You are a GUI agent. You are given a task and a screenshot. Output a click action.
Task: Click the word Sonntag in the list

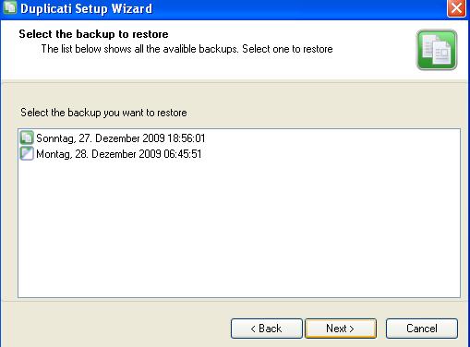pyautogui.click(x=55, y=138)
